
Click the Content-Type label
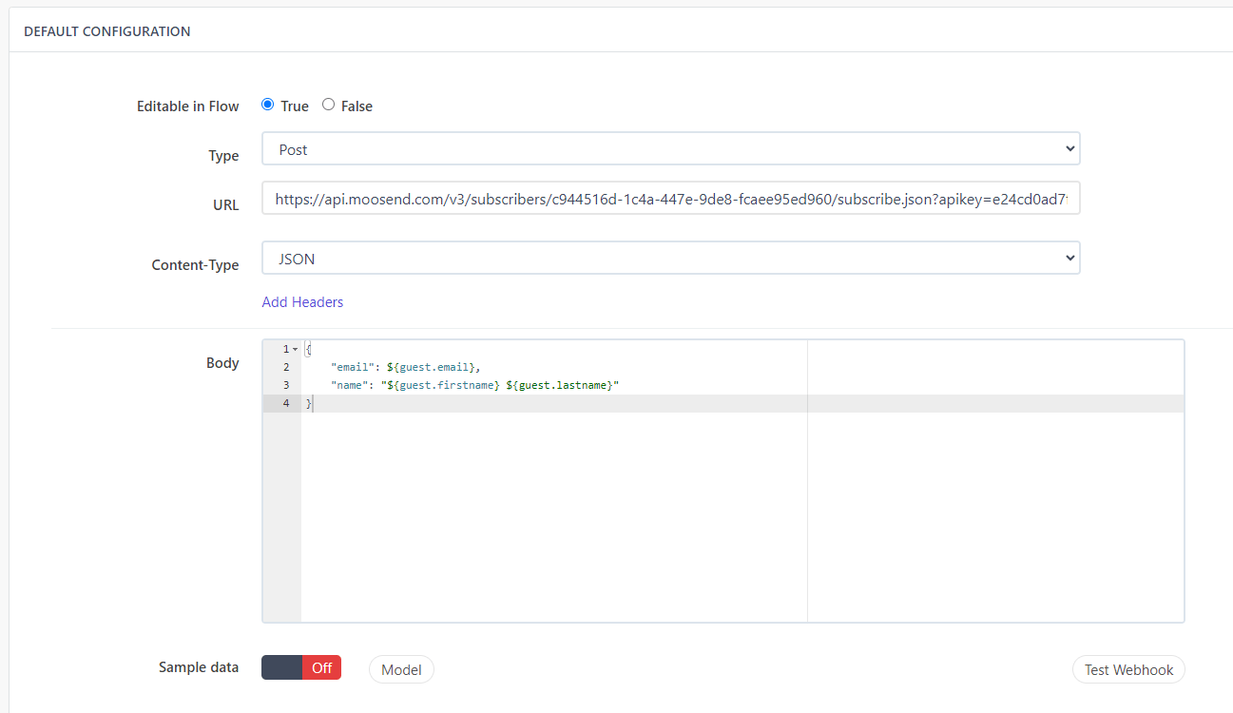click(195, 265)
